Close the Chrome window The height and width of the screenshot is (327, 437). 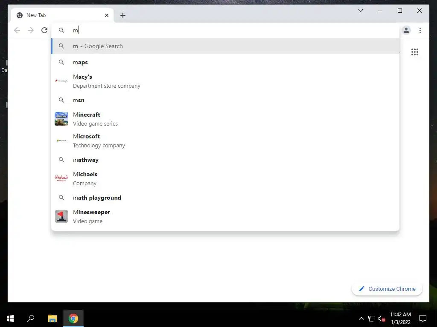[419, 11]
